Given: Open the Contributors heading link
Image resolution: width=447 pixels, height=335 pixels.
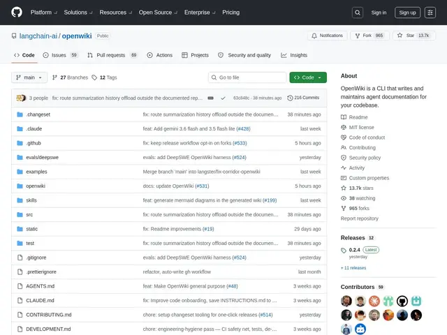Looking at the screenshot, I should click(x=362, y=287).
